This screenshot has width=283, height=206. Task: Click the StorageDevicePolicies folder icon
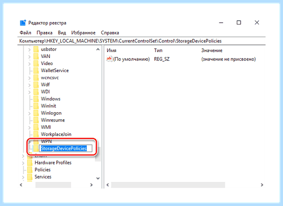36,148
